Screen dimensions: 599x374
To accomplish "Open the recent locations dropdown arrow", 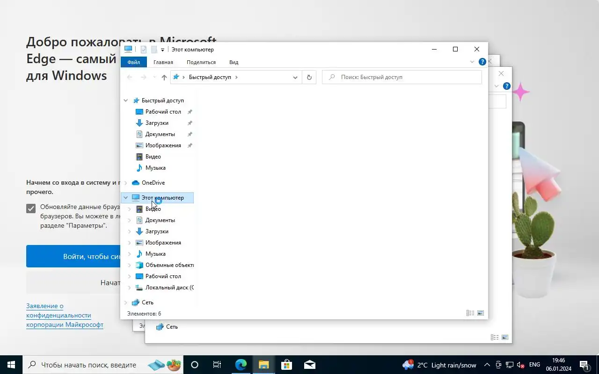I will [x=154, y=77].
